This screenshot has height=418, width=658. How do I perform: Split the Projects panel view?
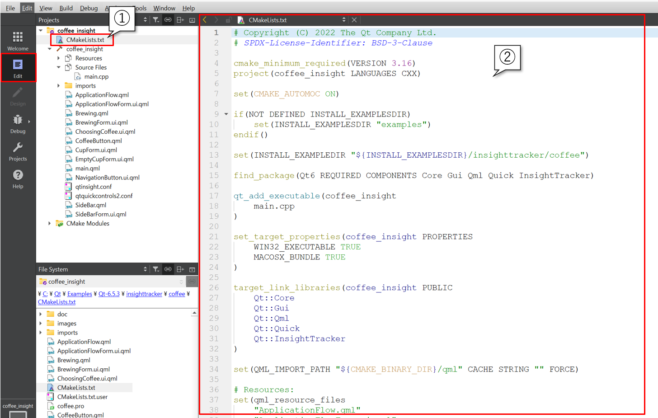coord(180,20)
